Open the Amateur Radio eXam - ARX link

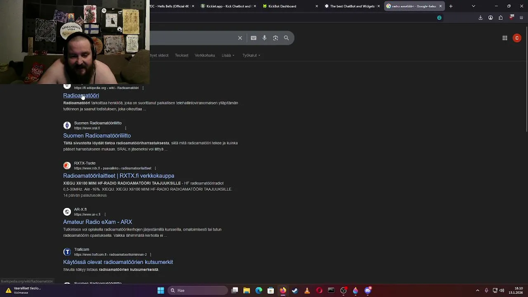pyautogui.click(x=97, y=222)
